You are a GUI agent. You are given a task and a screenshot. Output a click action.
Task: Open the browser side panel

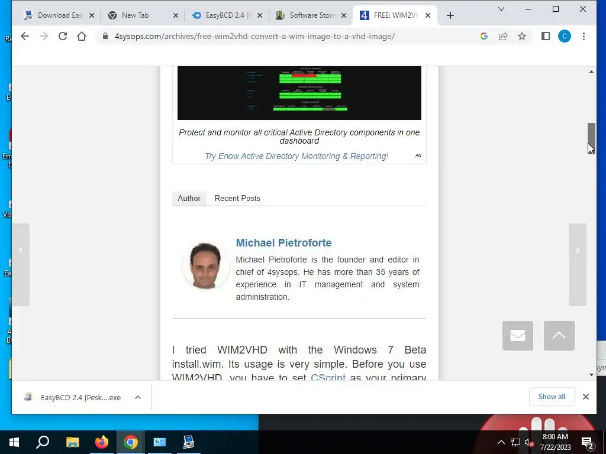point(545,36)
